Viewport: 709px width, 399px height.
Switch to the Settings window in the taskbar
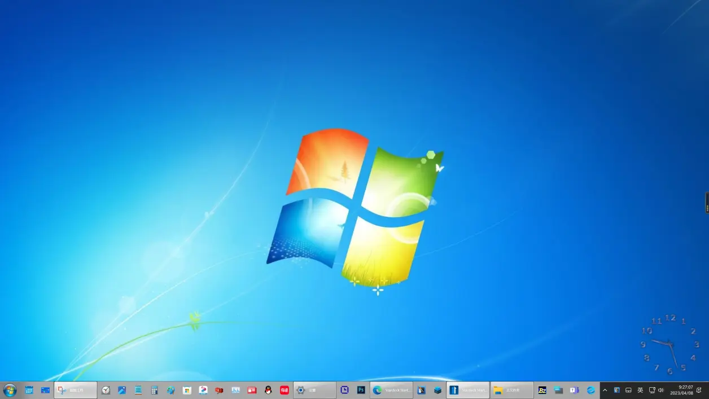pos(315,390)
